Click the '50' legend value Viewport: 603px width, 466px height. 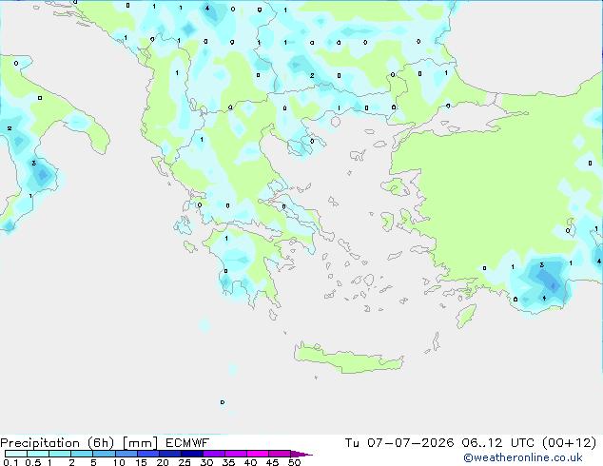pyautogui.click(x=295, y=462)
